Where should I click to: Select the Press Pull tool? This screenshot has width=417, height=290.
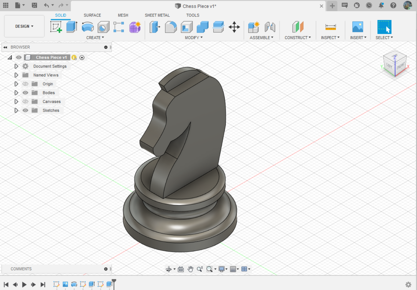[x=155, y=27]
